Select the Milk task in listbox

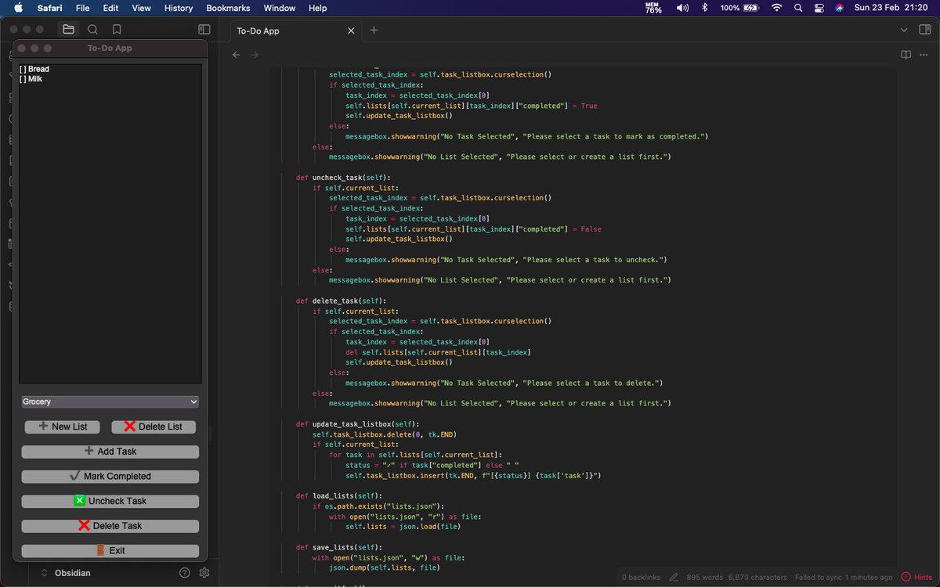click(x=31, y=79)
